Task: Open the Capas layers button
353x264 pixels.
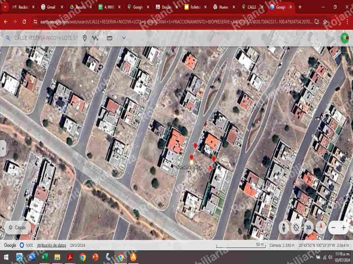Action: pos(17,227)
